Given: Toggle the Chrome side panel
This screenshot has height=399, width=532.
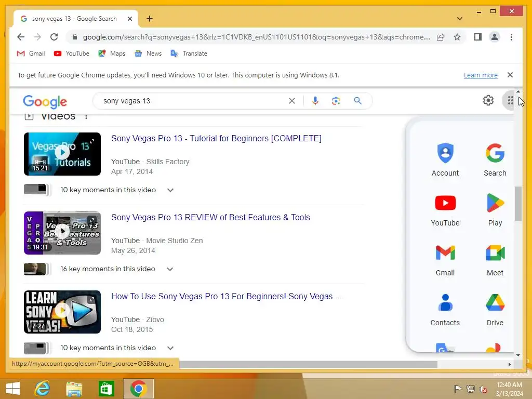Looking at the screenshot, I should tap(478, 37).
